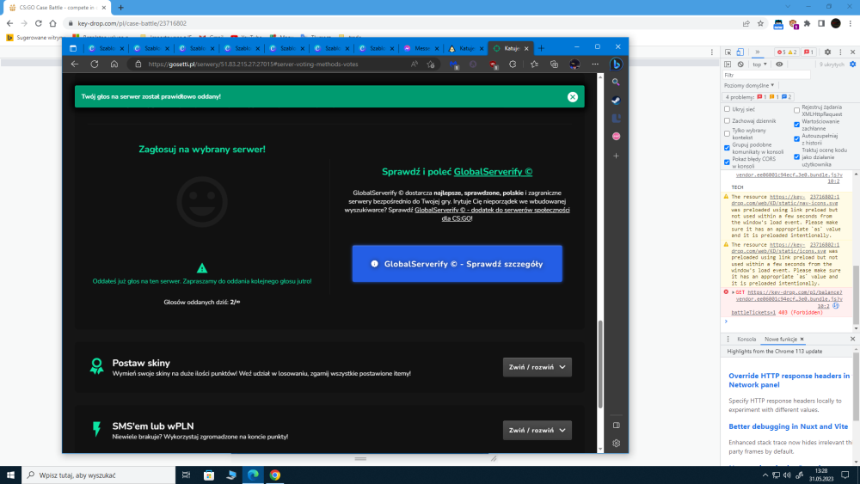Click GlobalServerify Sprawdź szczegóły button

click(457, 264)
